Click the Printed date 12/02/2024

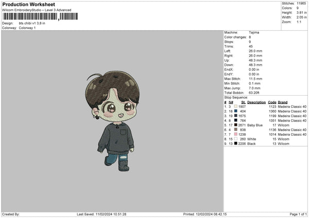(x=204, y=214)
